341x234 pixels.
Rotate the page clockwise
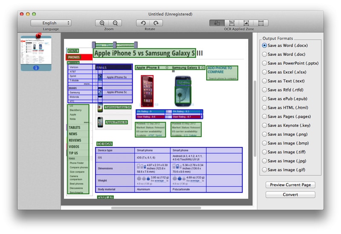click(156, 23)
